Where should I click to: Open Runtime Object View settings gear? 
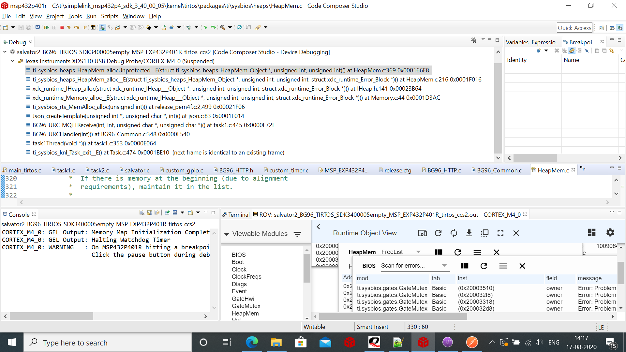tap(610, 232)
